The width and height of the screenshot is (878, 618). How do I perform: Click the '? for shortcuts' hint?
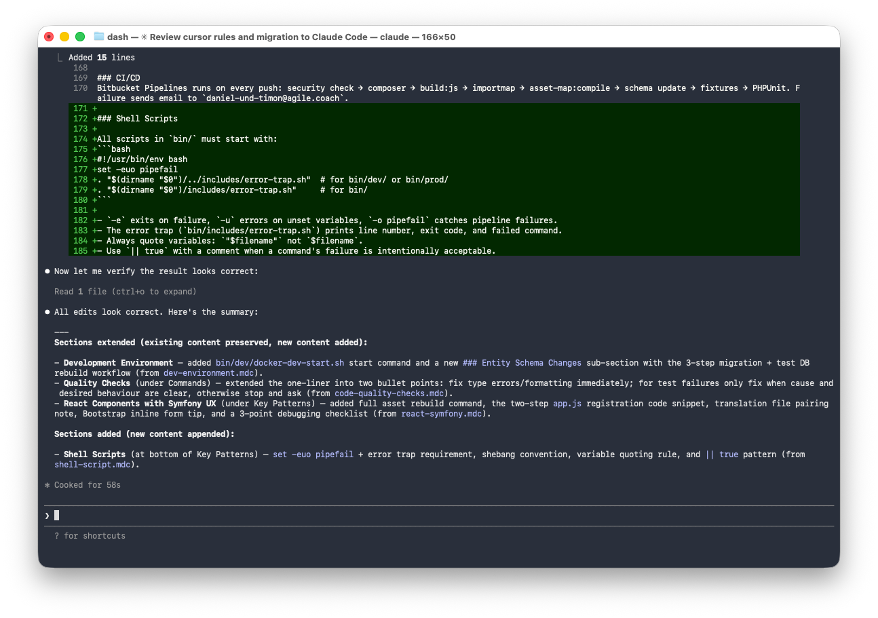click(x=90, y=536)
